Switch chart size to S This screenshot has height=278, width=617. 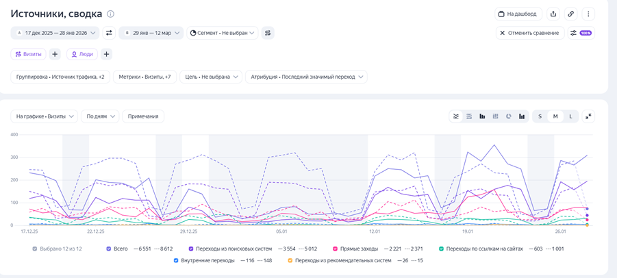pos(540,116)
